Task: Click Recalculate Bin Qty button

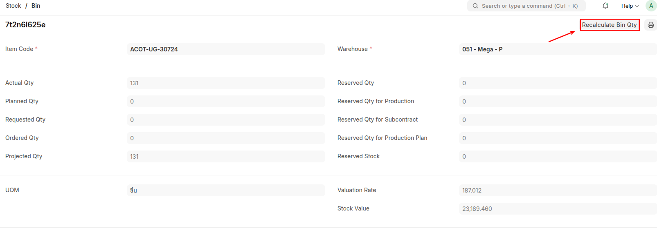Action: click(609, 25)
